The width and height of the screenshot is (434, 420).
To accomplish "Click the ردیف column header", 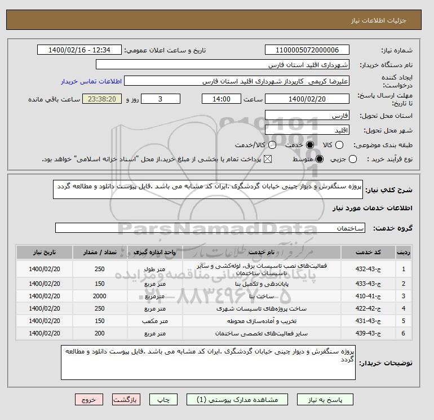I will (x=404, y=252).
